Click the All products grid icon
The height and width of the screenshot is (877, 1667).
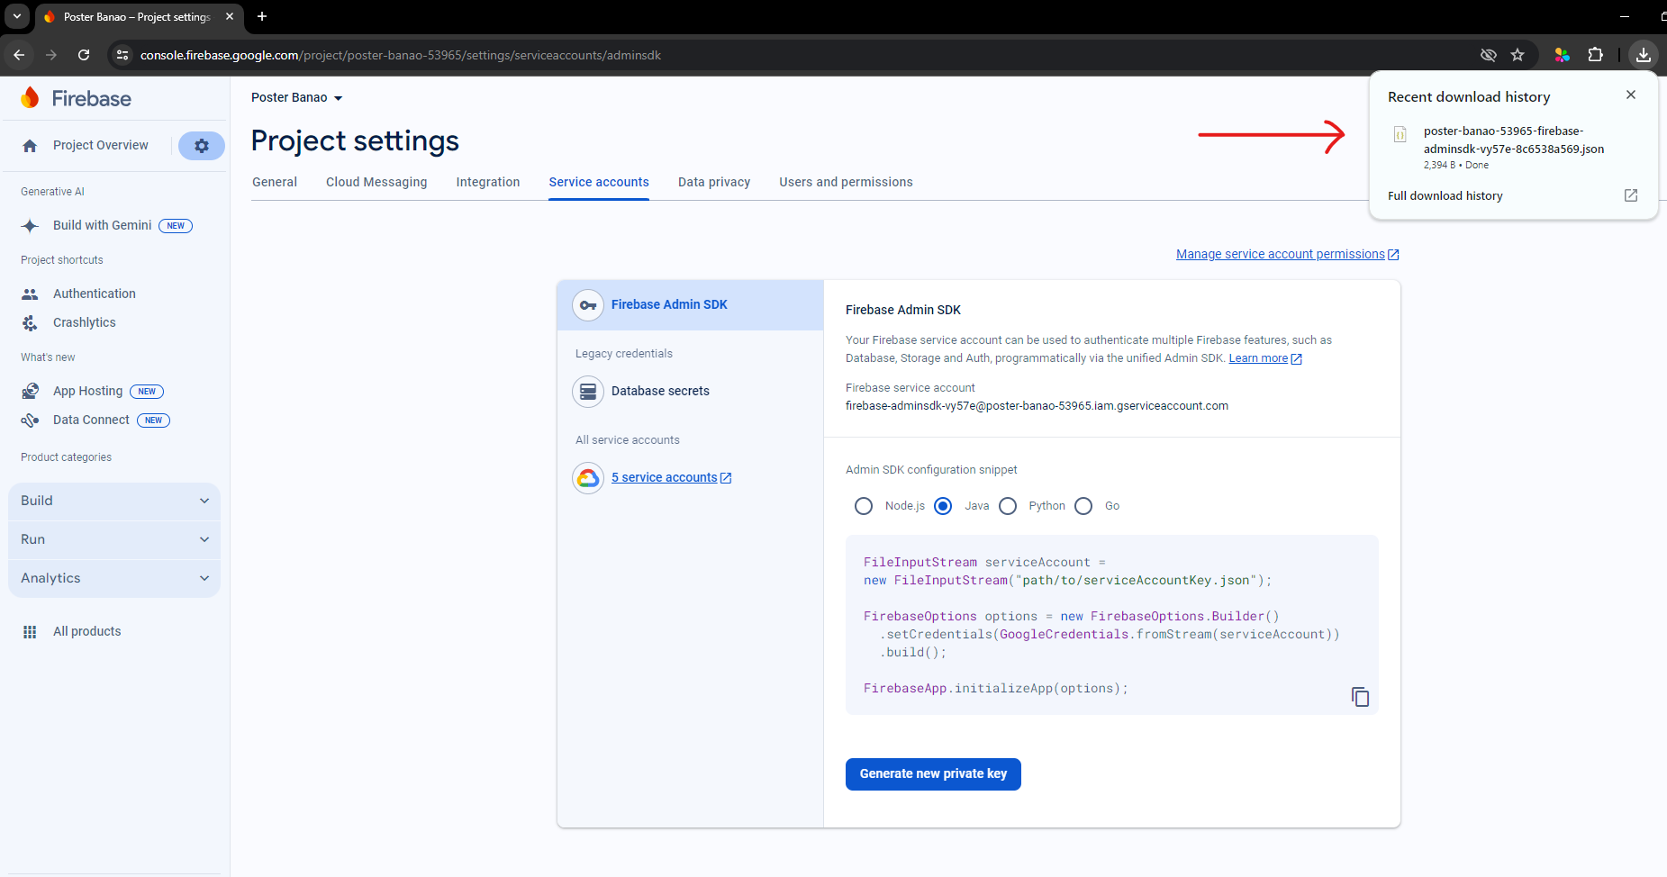tap(30, 632)
